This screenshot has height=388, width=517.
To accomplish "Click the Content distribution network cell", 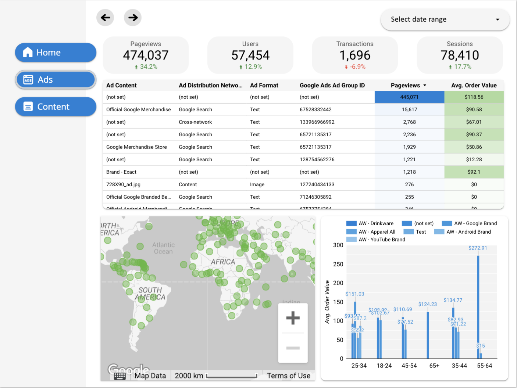I will pos(188,184).
